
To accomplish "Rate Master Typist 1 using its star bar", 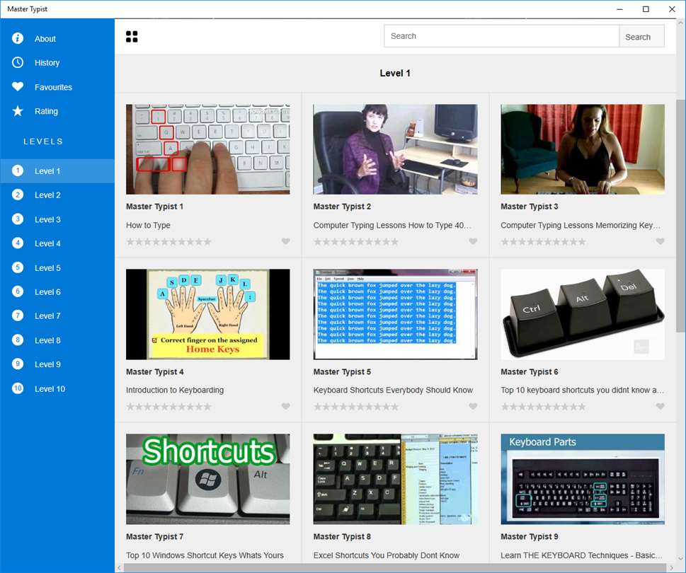I will click(169, 242).
